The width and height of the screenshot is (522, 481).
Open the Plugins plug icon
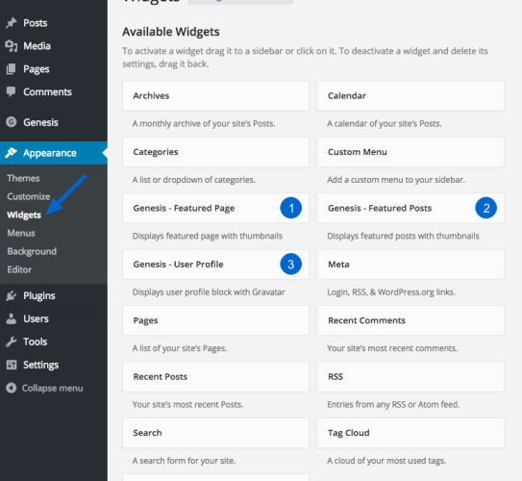[12, 295]
